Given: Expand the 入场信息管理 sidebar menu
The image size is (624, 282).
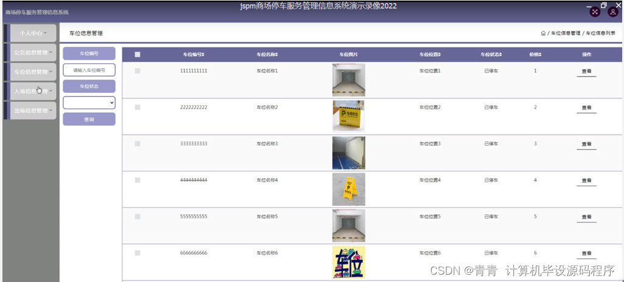Looking at the screenshot, I should (33, 91).
